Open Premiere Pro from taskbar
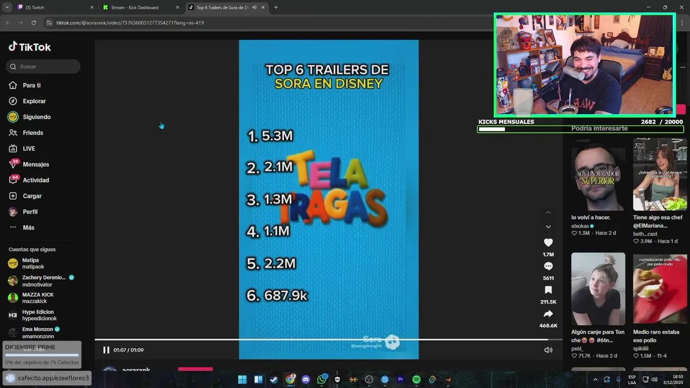 pos(401,379)
